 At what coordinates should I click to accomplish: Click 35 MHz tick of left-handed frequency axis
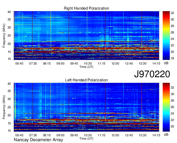coord(9,91)
